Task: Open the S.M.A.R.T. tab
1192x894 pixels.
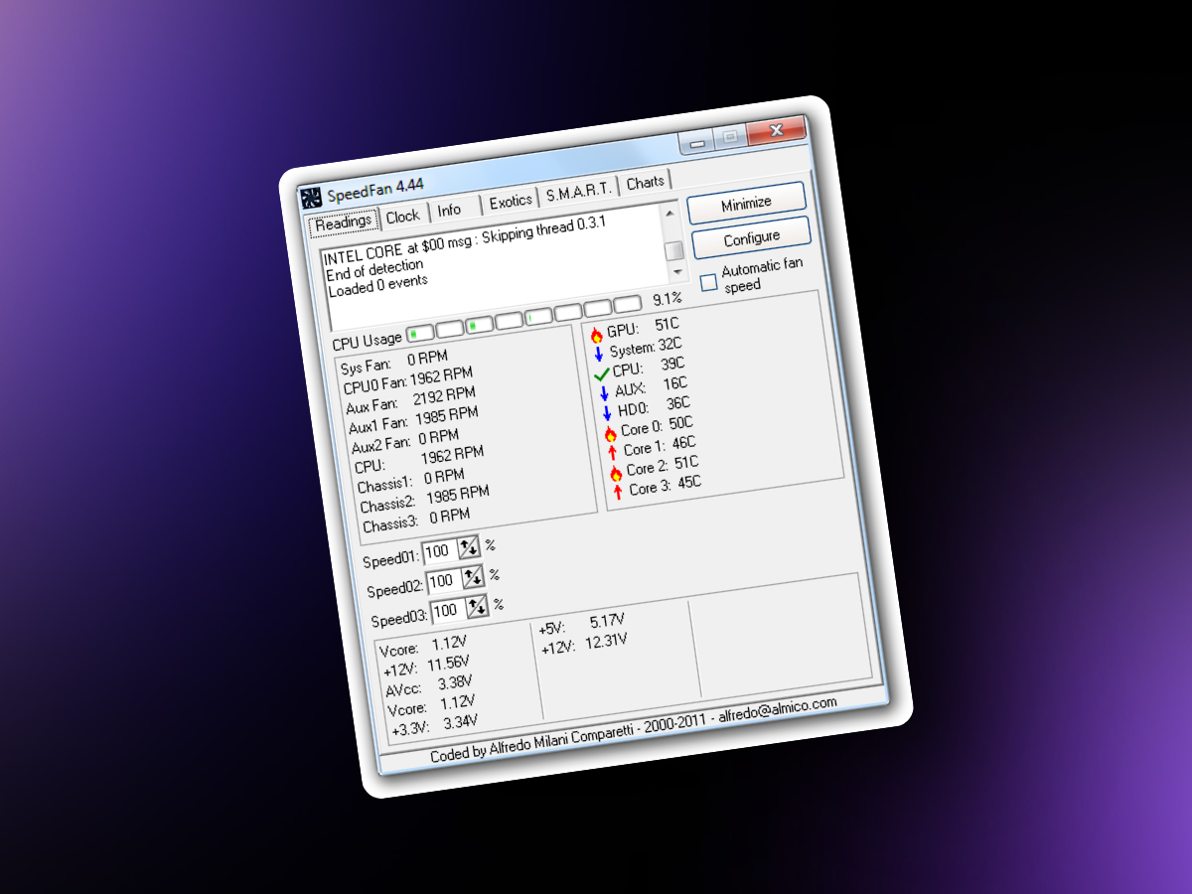Action: (579, 191)
